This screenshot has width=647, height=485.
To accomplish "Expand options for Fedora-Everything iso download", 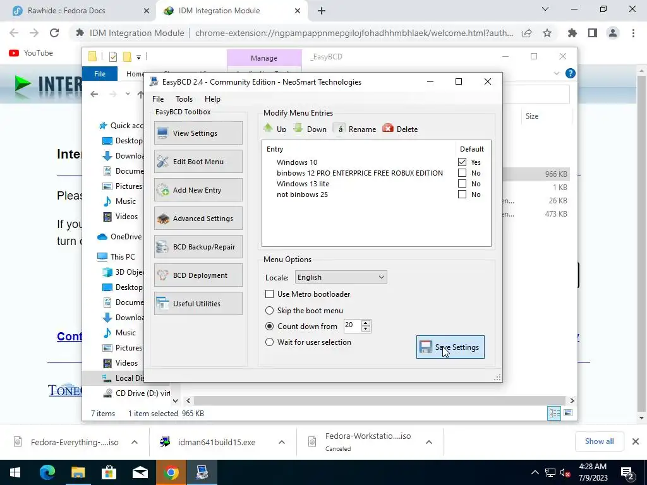I will pos(135,442).
